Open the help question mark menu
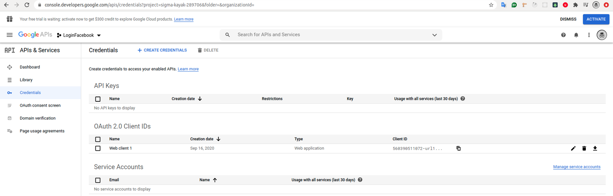 click(x=563, y=35)
